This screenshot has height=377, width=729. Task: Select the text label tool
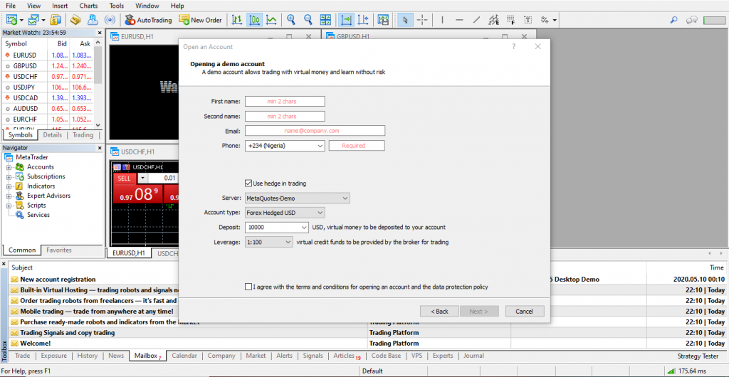point(528,20)
